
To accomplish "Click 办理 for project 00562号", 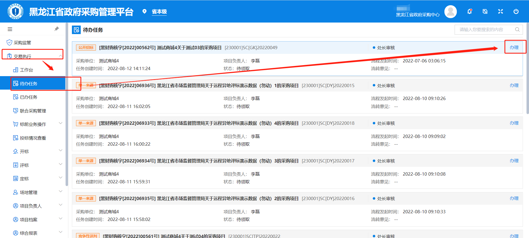I will click(514, 47).
